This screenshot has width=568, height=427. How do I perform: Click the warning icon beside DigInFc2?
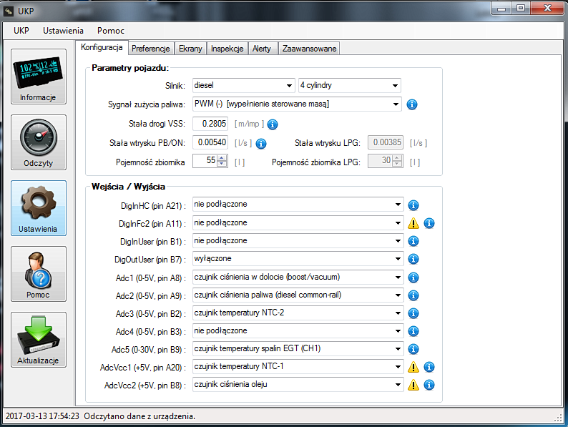coord(413,223)
